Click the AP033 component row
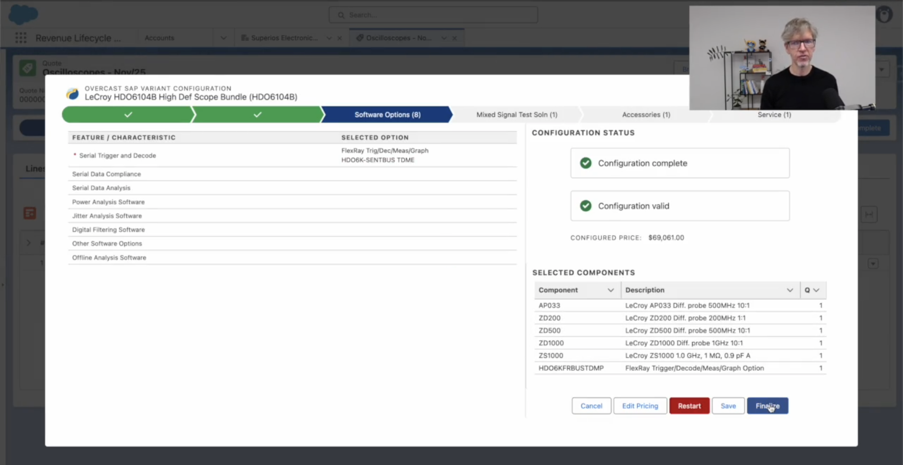Image resolution: width=903 pixels, height=465 pixels. point(680,305)
